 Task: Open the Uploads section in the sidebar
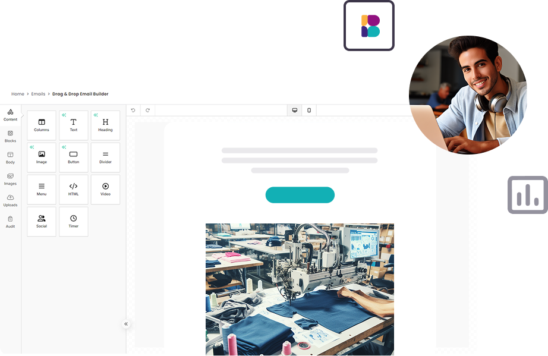pos(10,200)
